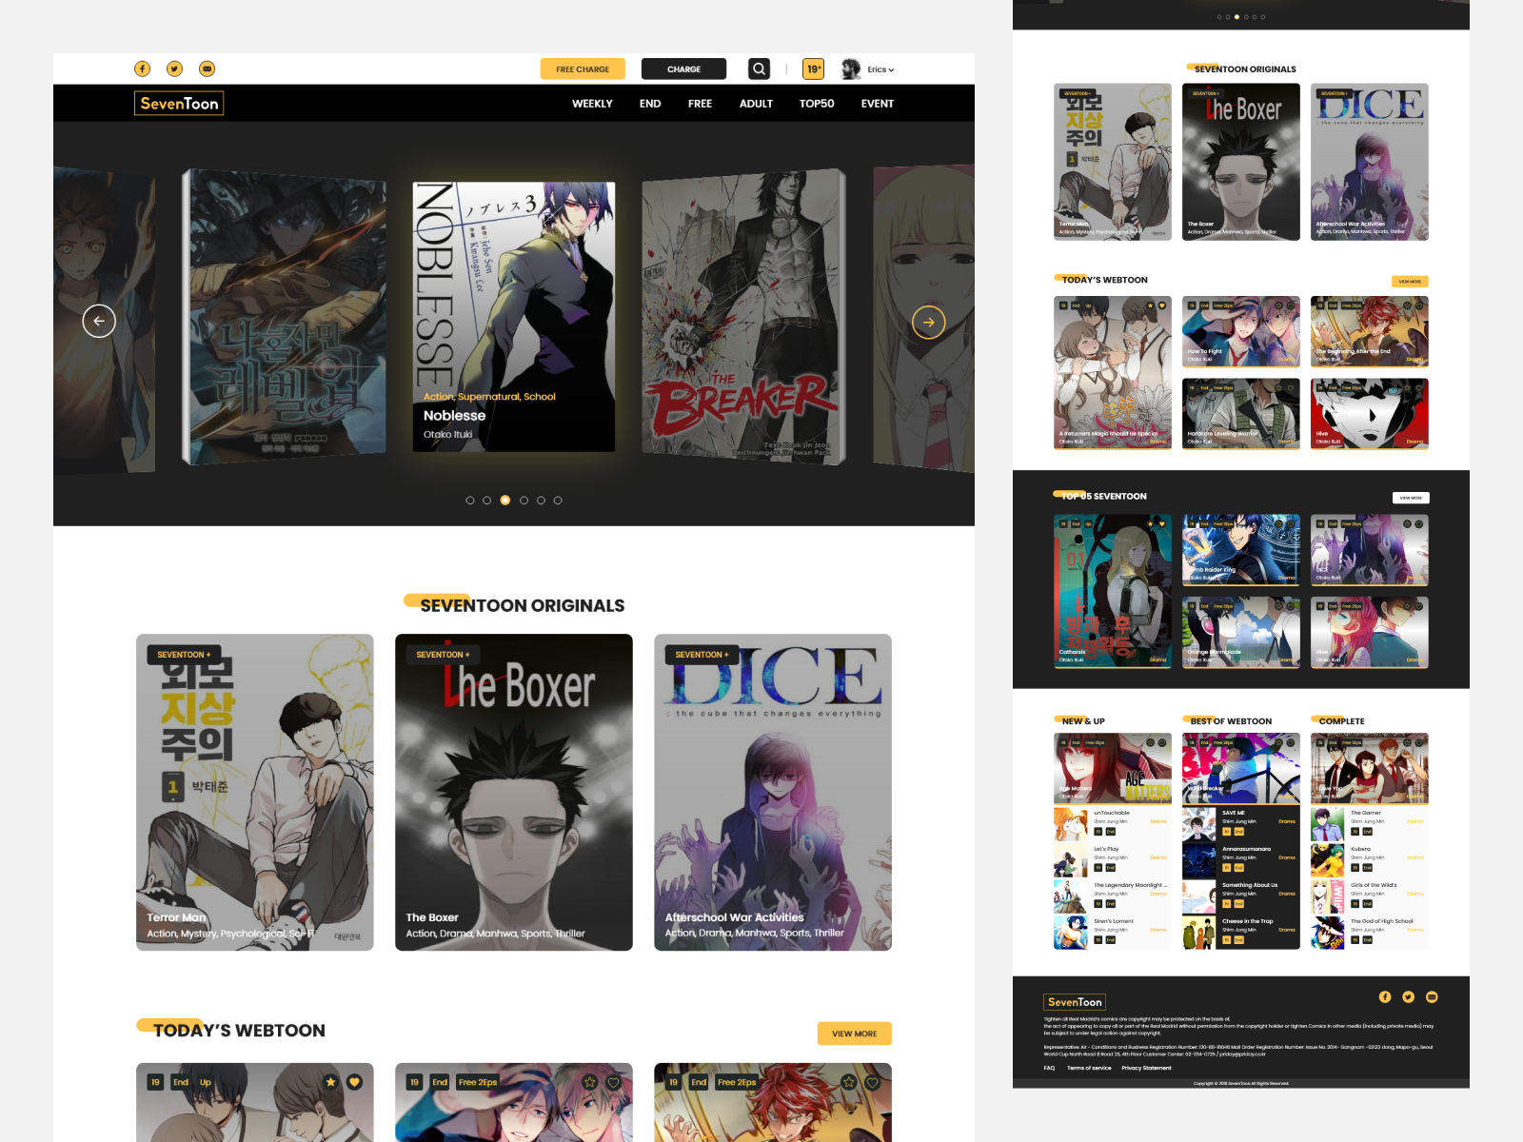Open the Tomb Raider King card

click(x=1241, y=550)
